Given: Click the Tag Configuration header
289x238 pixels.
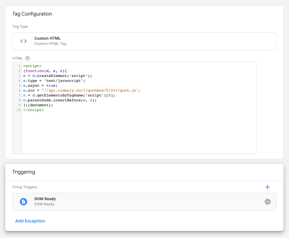Looking at the screenshot, I should (32, 14).
